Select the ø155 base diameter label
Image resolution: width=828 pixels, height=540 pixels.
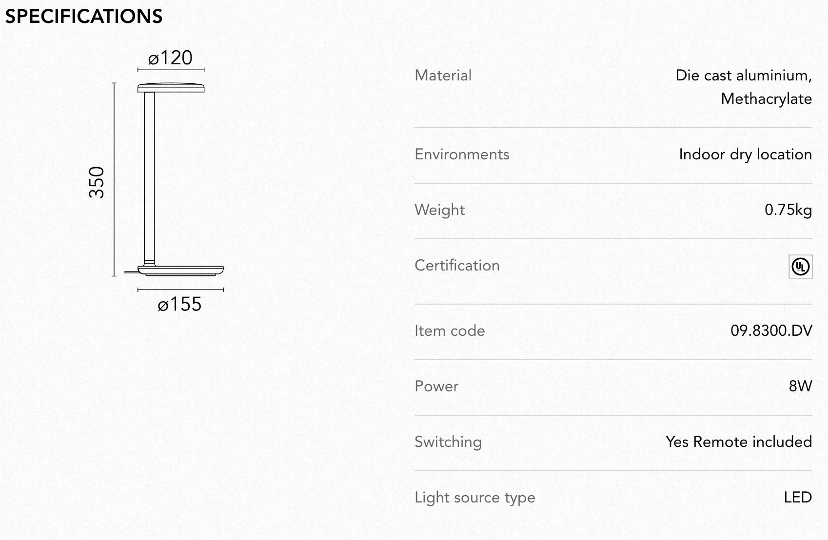point(179,304)
